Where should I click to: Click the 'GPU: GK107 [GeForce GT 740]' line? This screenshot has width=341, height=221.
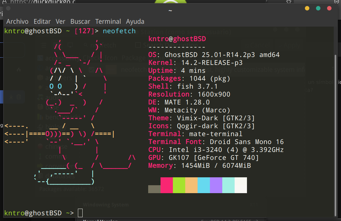click(204, 157)
